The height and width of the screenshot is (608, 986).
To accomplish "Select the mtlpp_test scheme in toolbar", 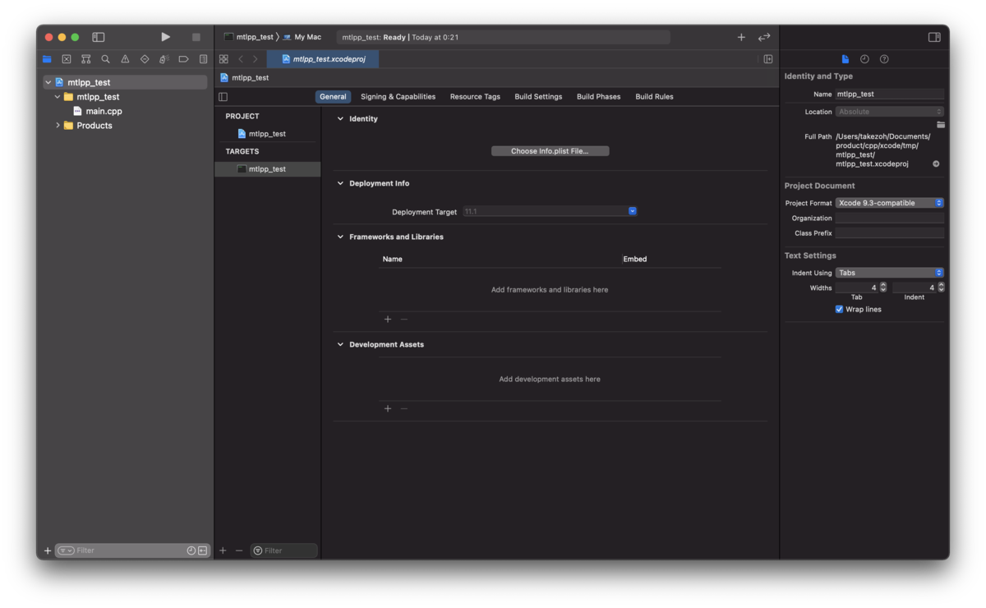I will (x=249, y=37).
